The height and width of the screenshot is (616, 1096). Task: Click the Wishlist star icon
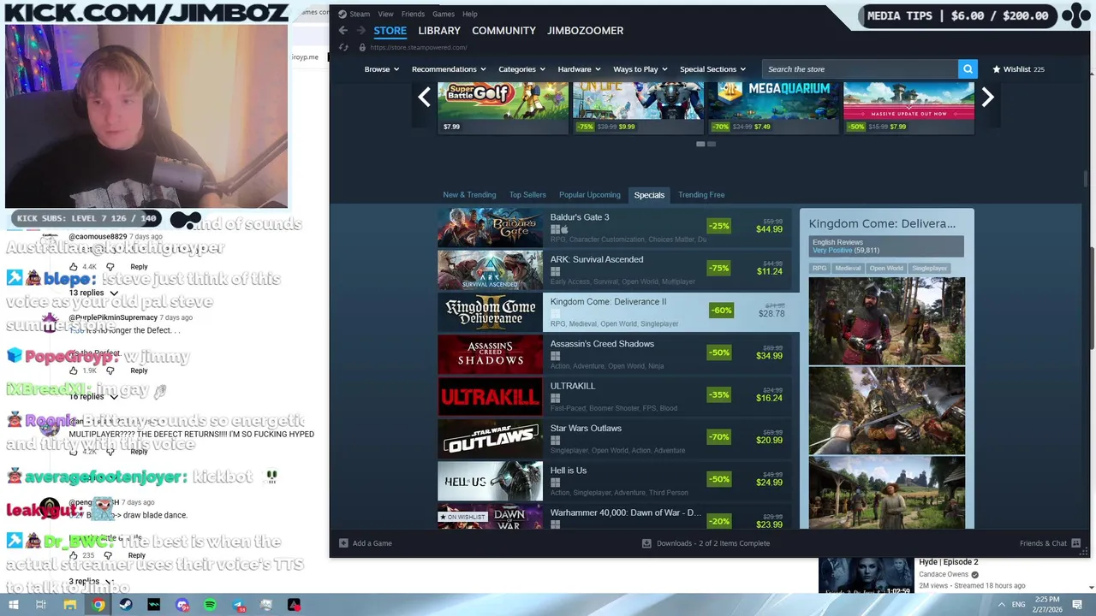(x=997, y=69)
